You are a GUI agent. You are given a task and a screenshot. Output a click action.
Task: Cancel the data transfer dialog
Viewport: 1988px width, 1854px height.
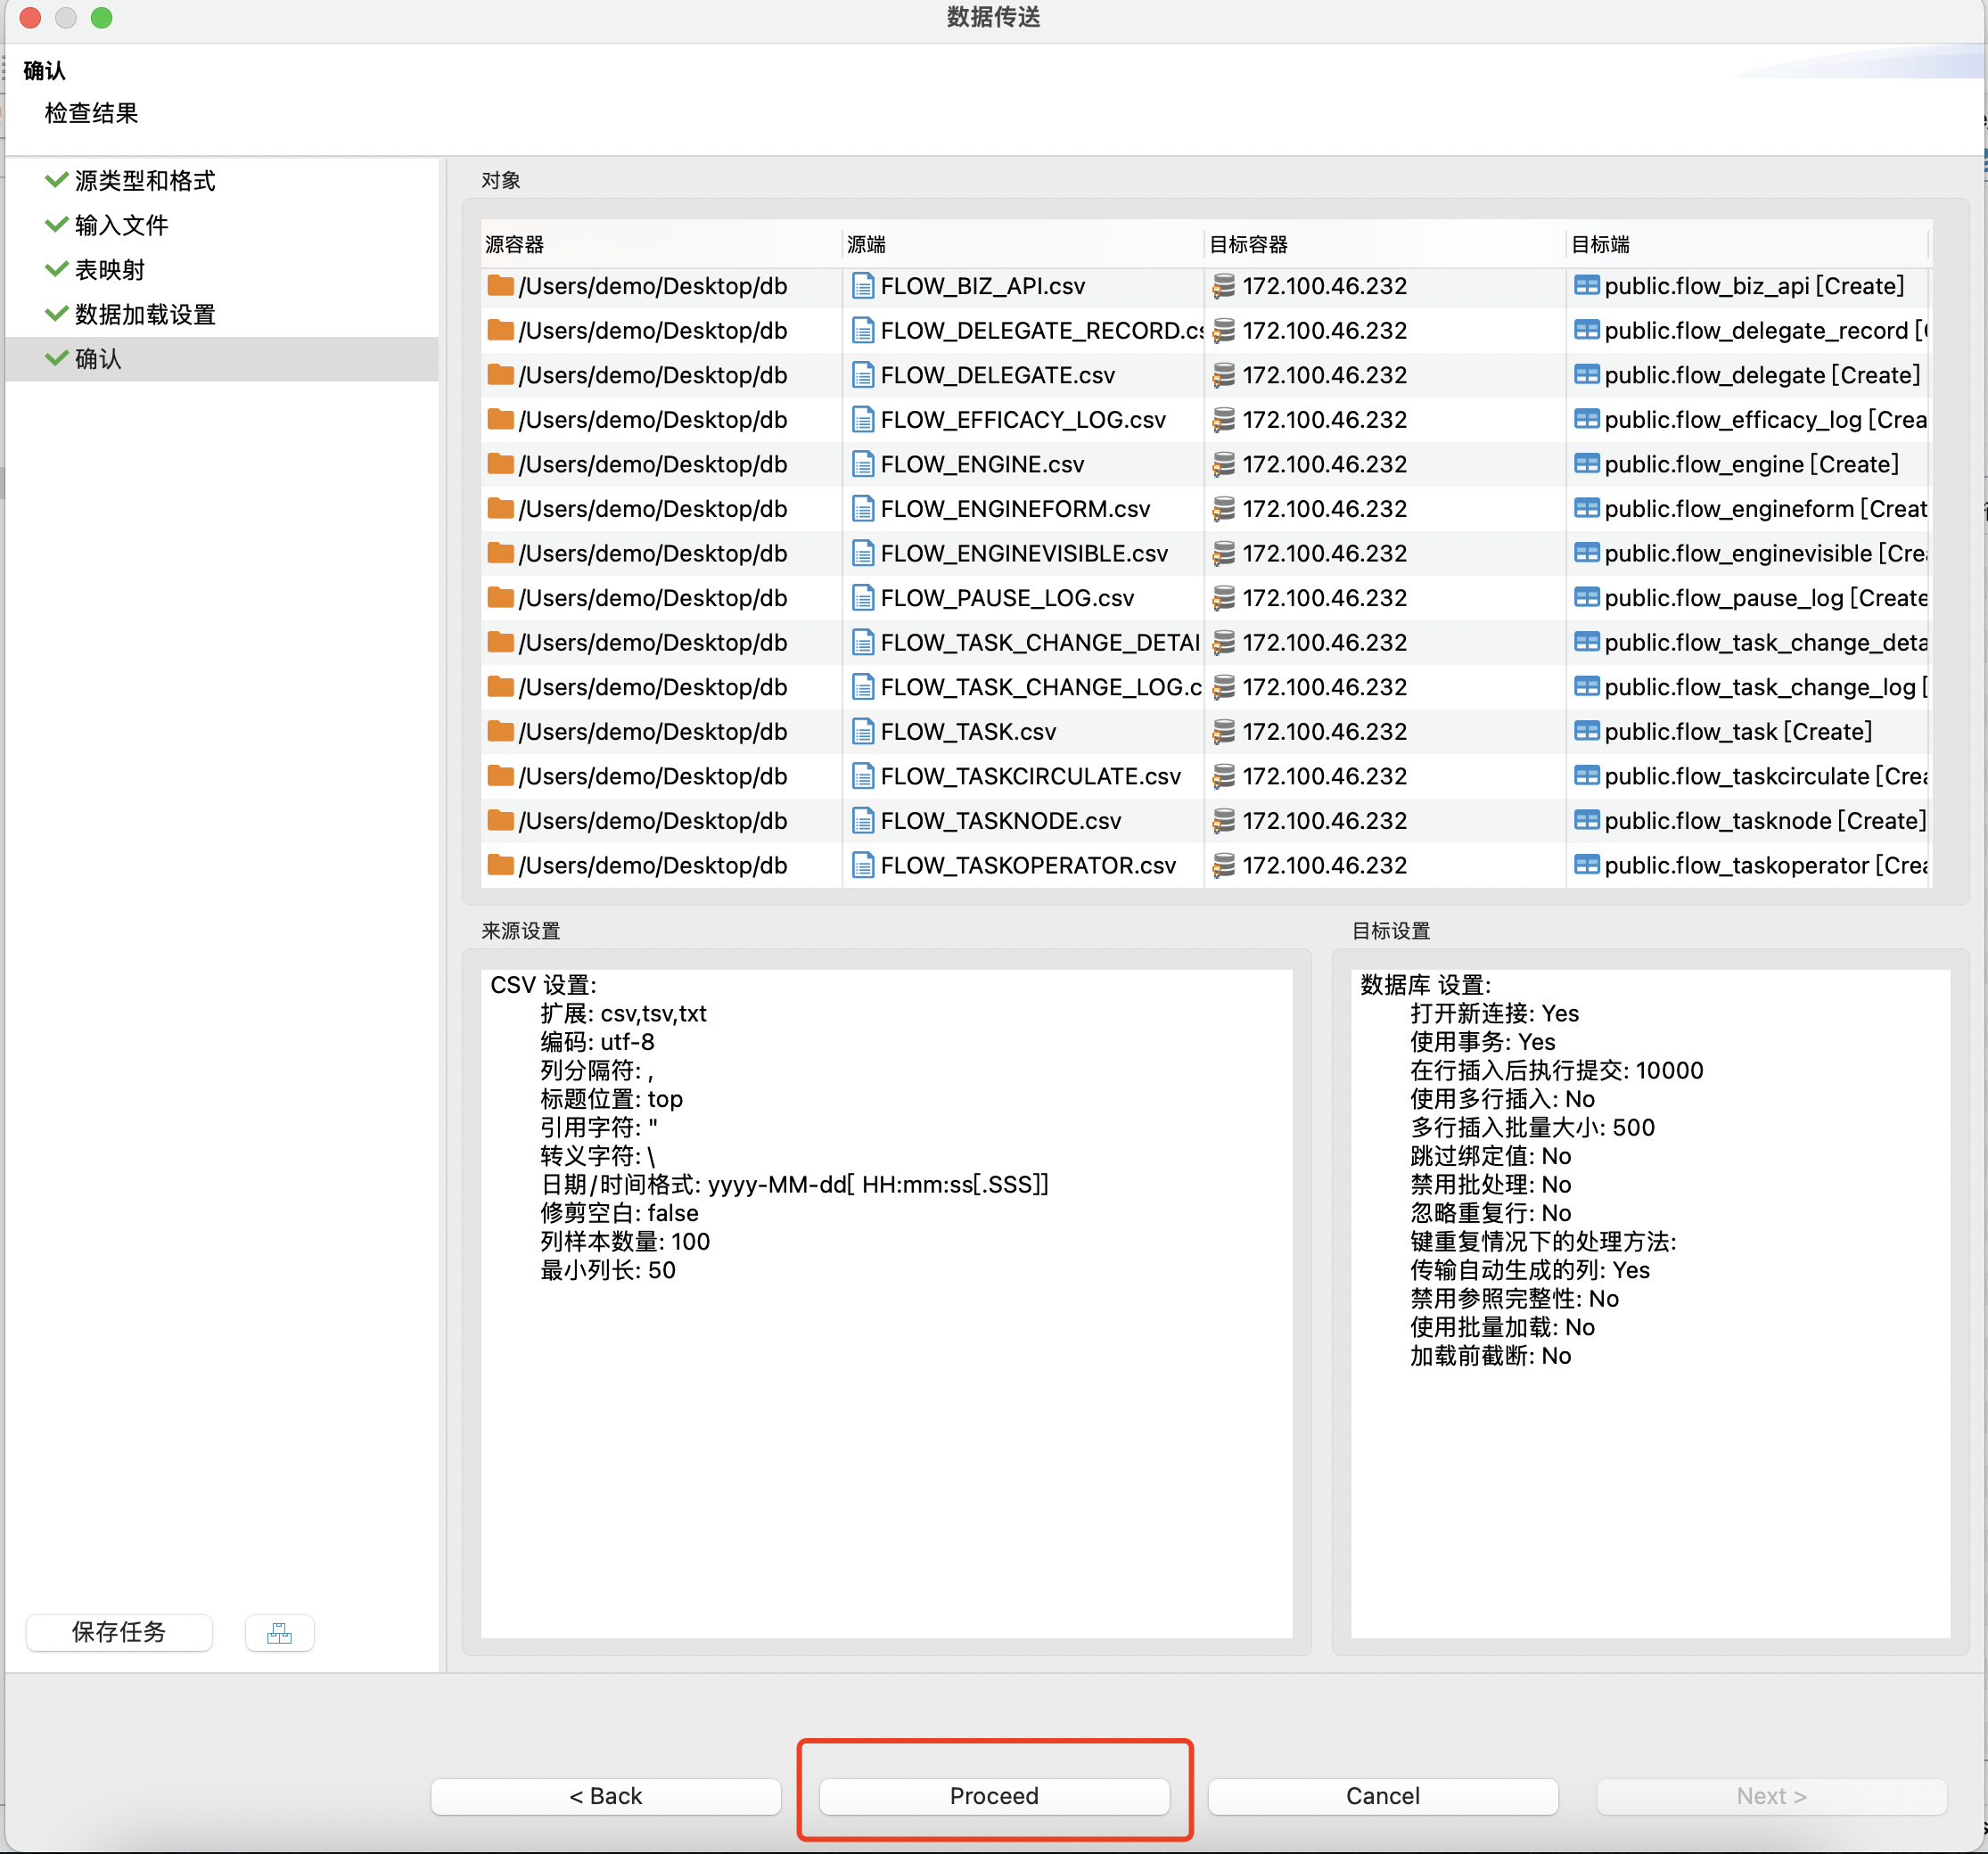[1382, 1796]
